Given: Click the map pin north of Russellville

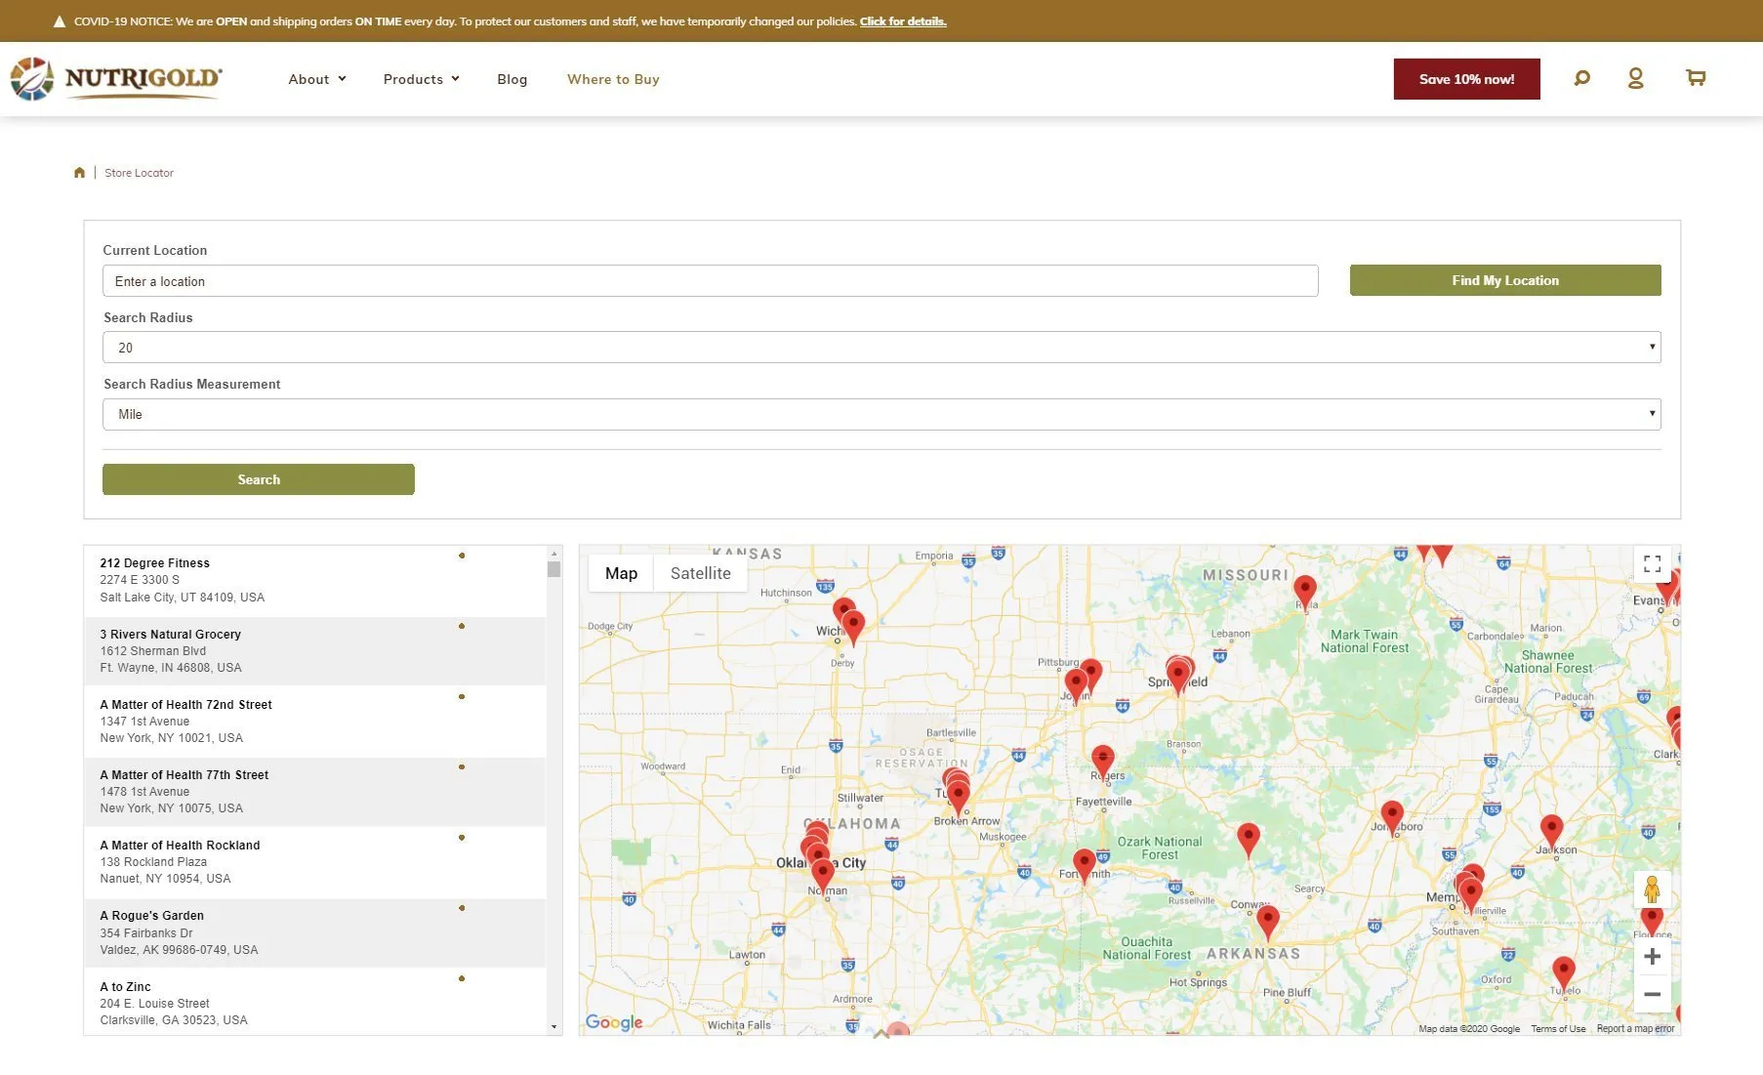Looking at the screenshot, I should click(x=1249, y=839).
